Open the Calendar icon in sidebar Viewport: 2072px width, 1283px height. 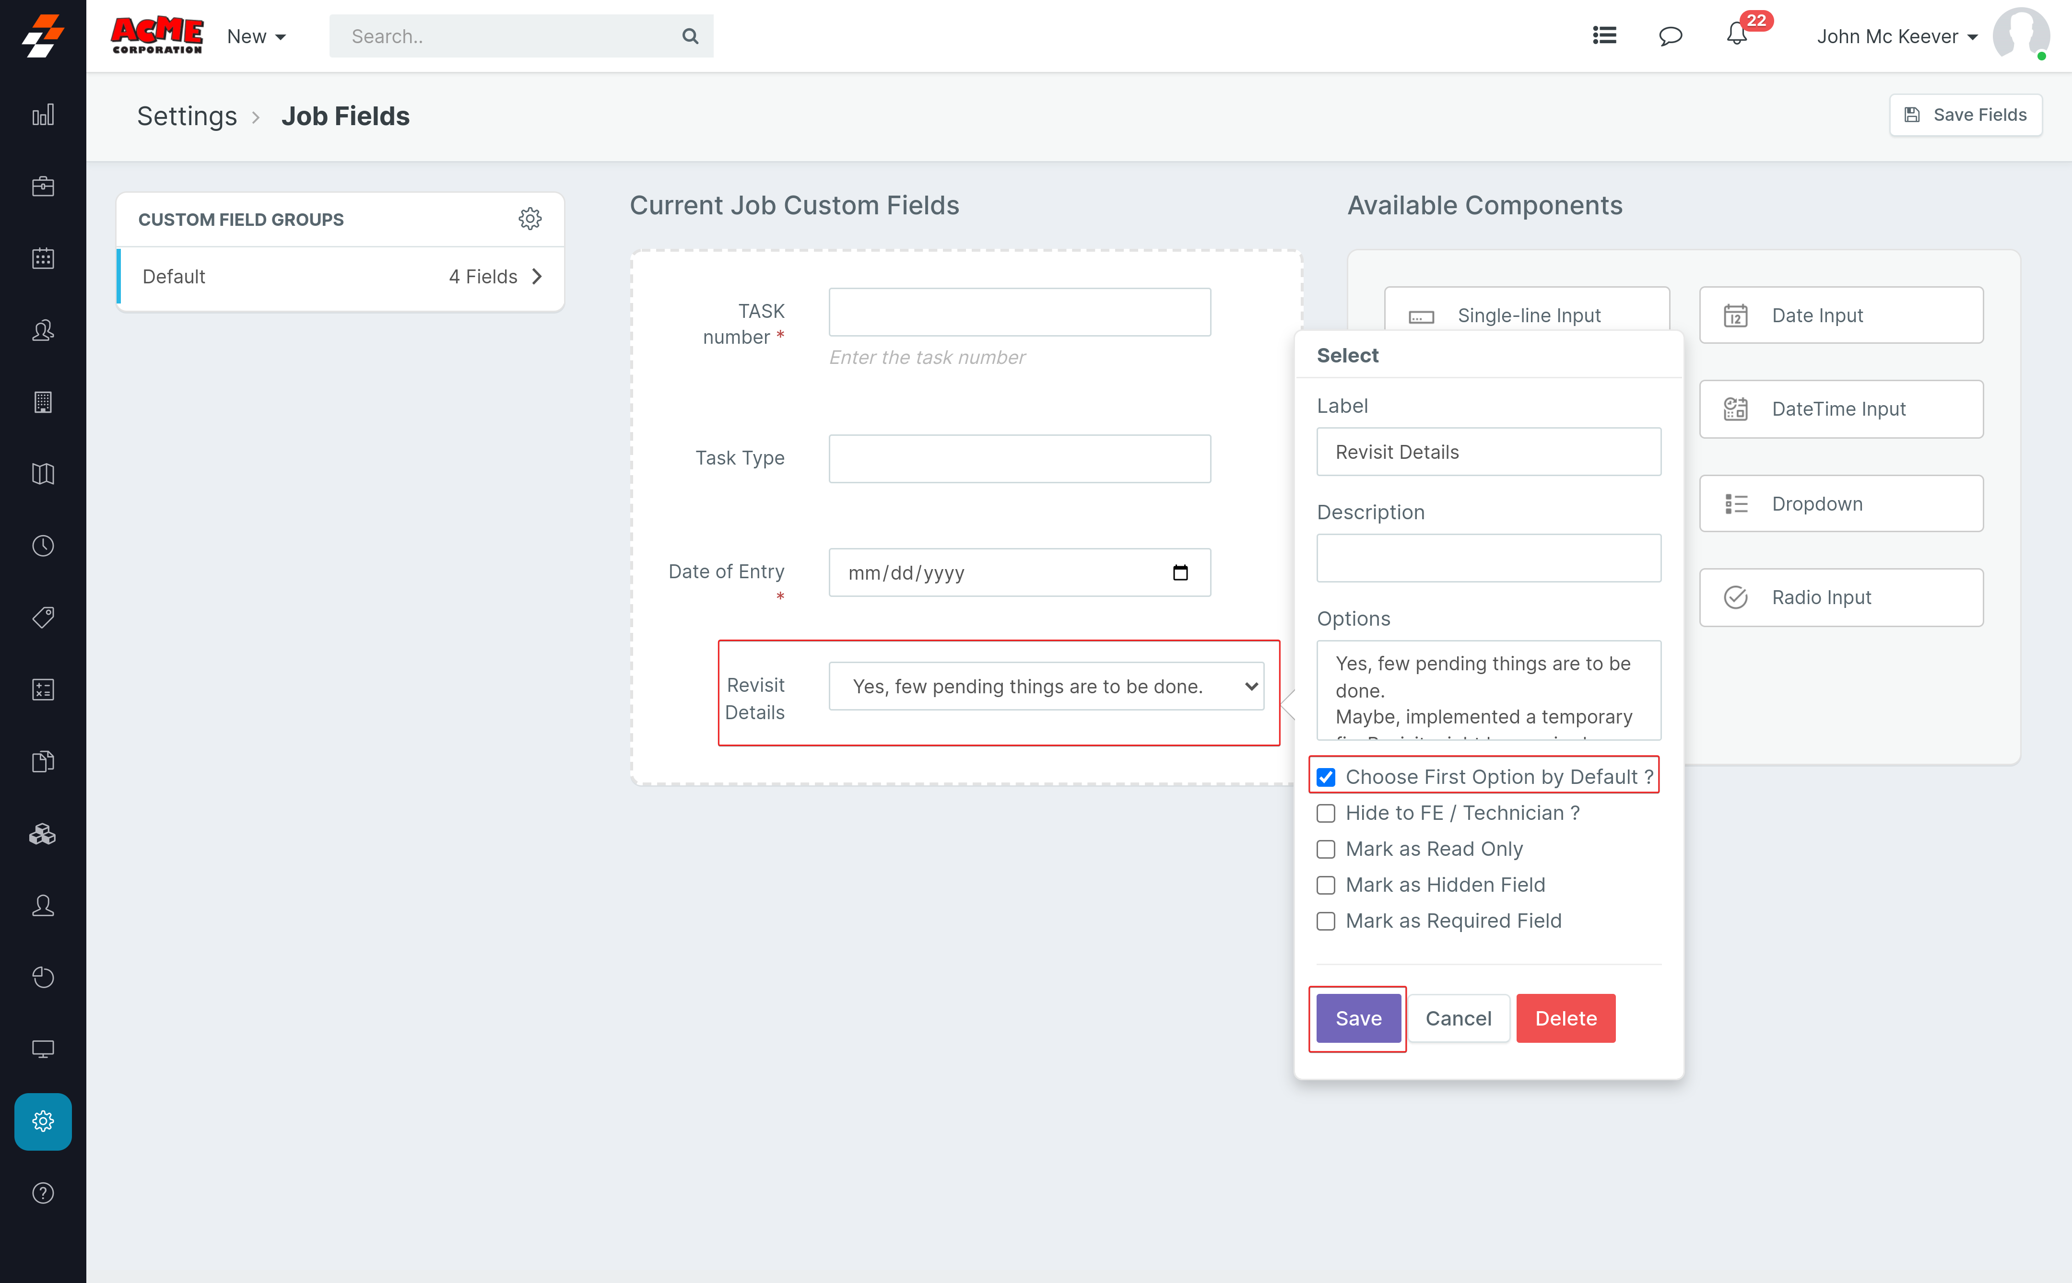tap(42, 258)
